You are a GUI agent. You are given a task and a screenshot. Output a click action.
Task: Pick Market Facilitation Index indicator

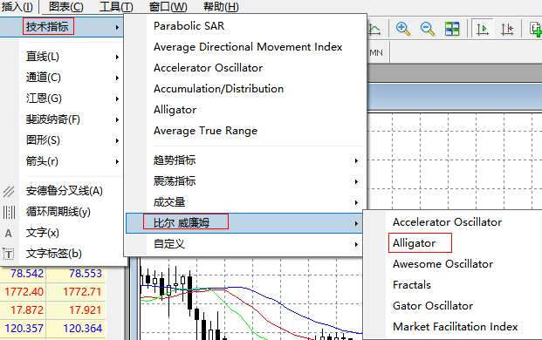(456, 327)
